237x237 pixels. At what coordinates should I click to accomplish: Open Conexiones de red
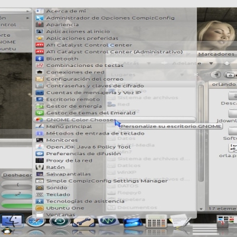114,72
